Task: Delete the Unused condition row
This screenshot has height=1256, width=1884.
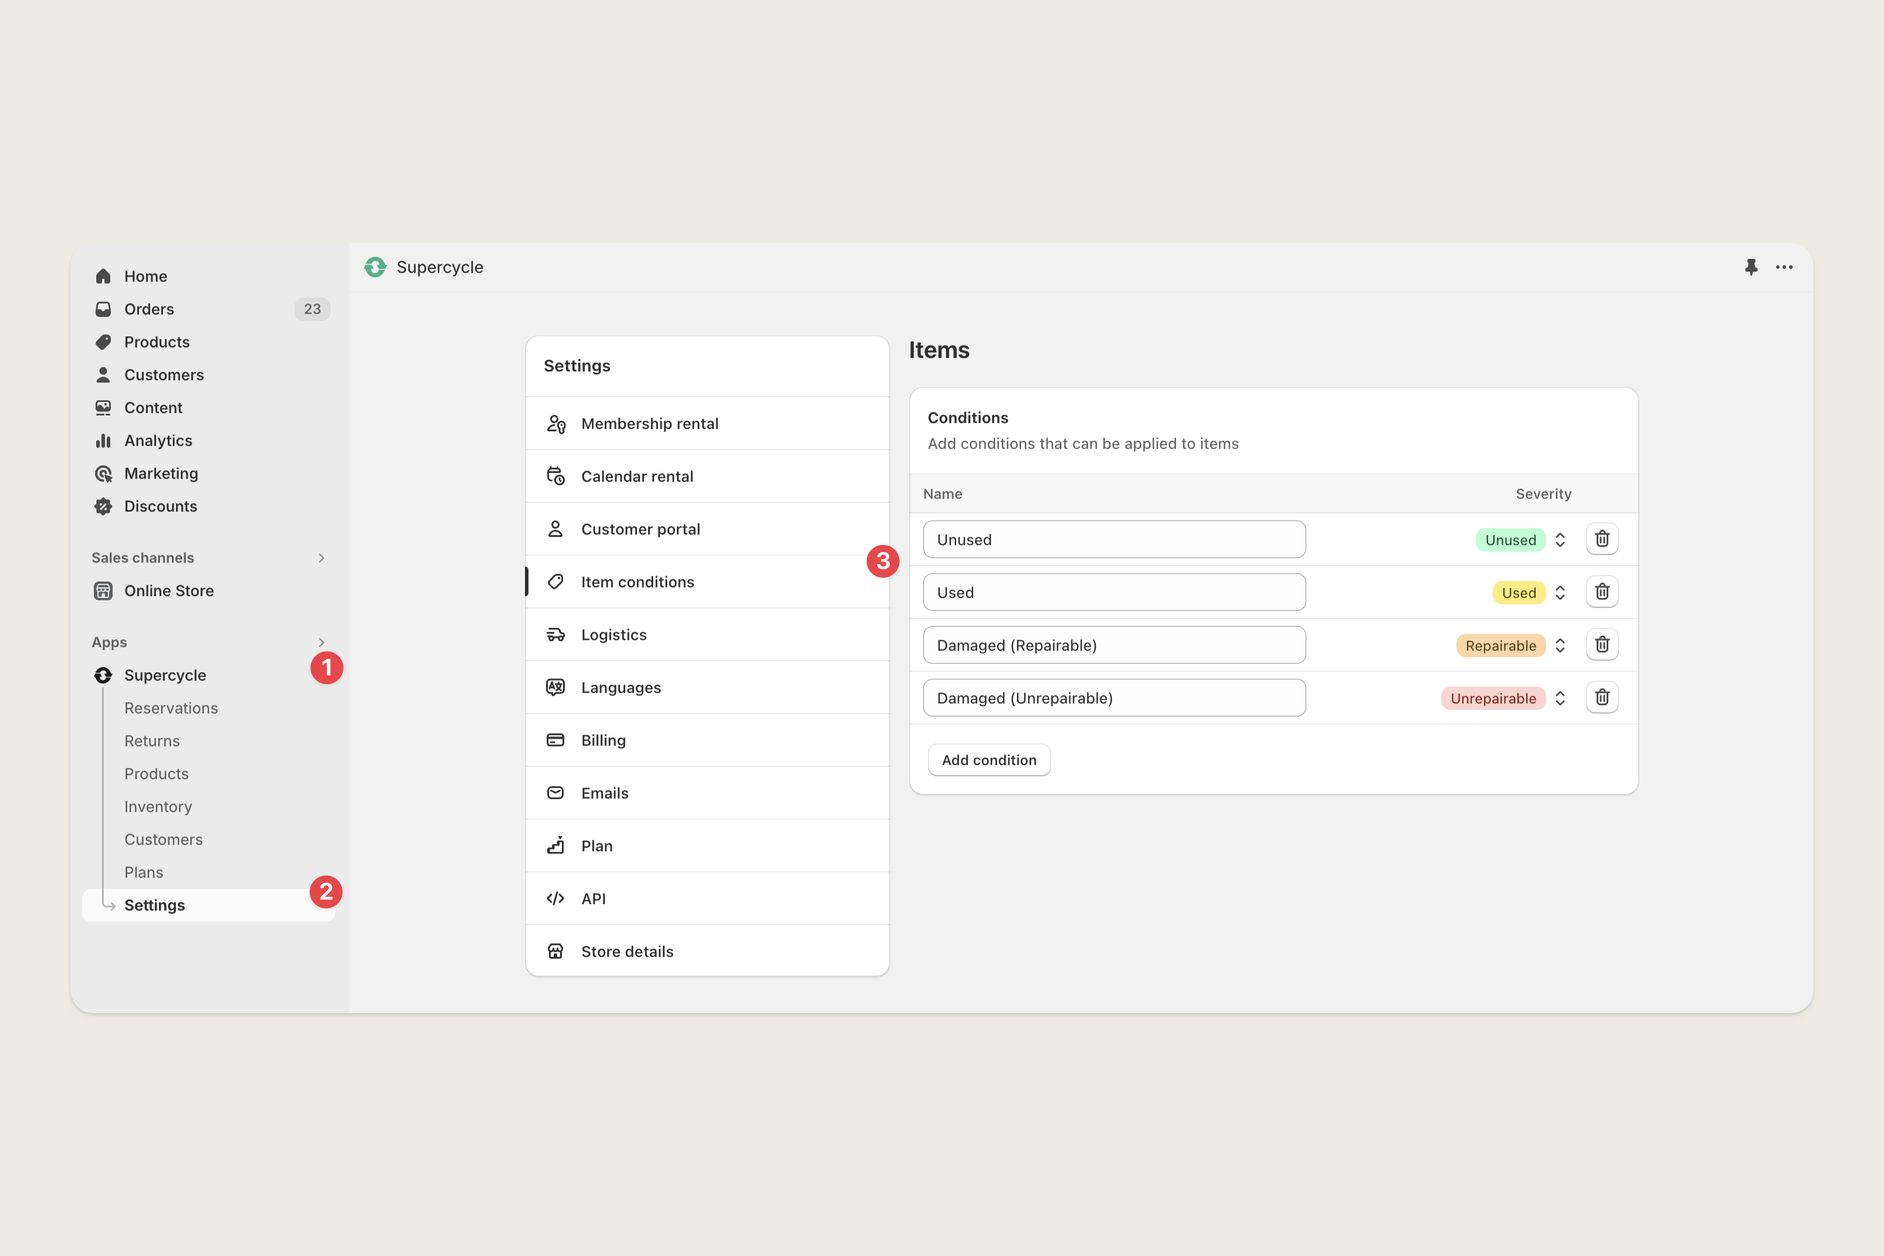Action: coord(1602,539)
